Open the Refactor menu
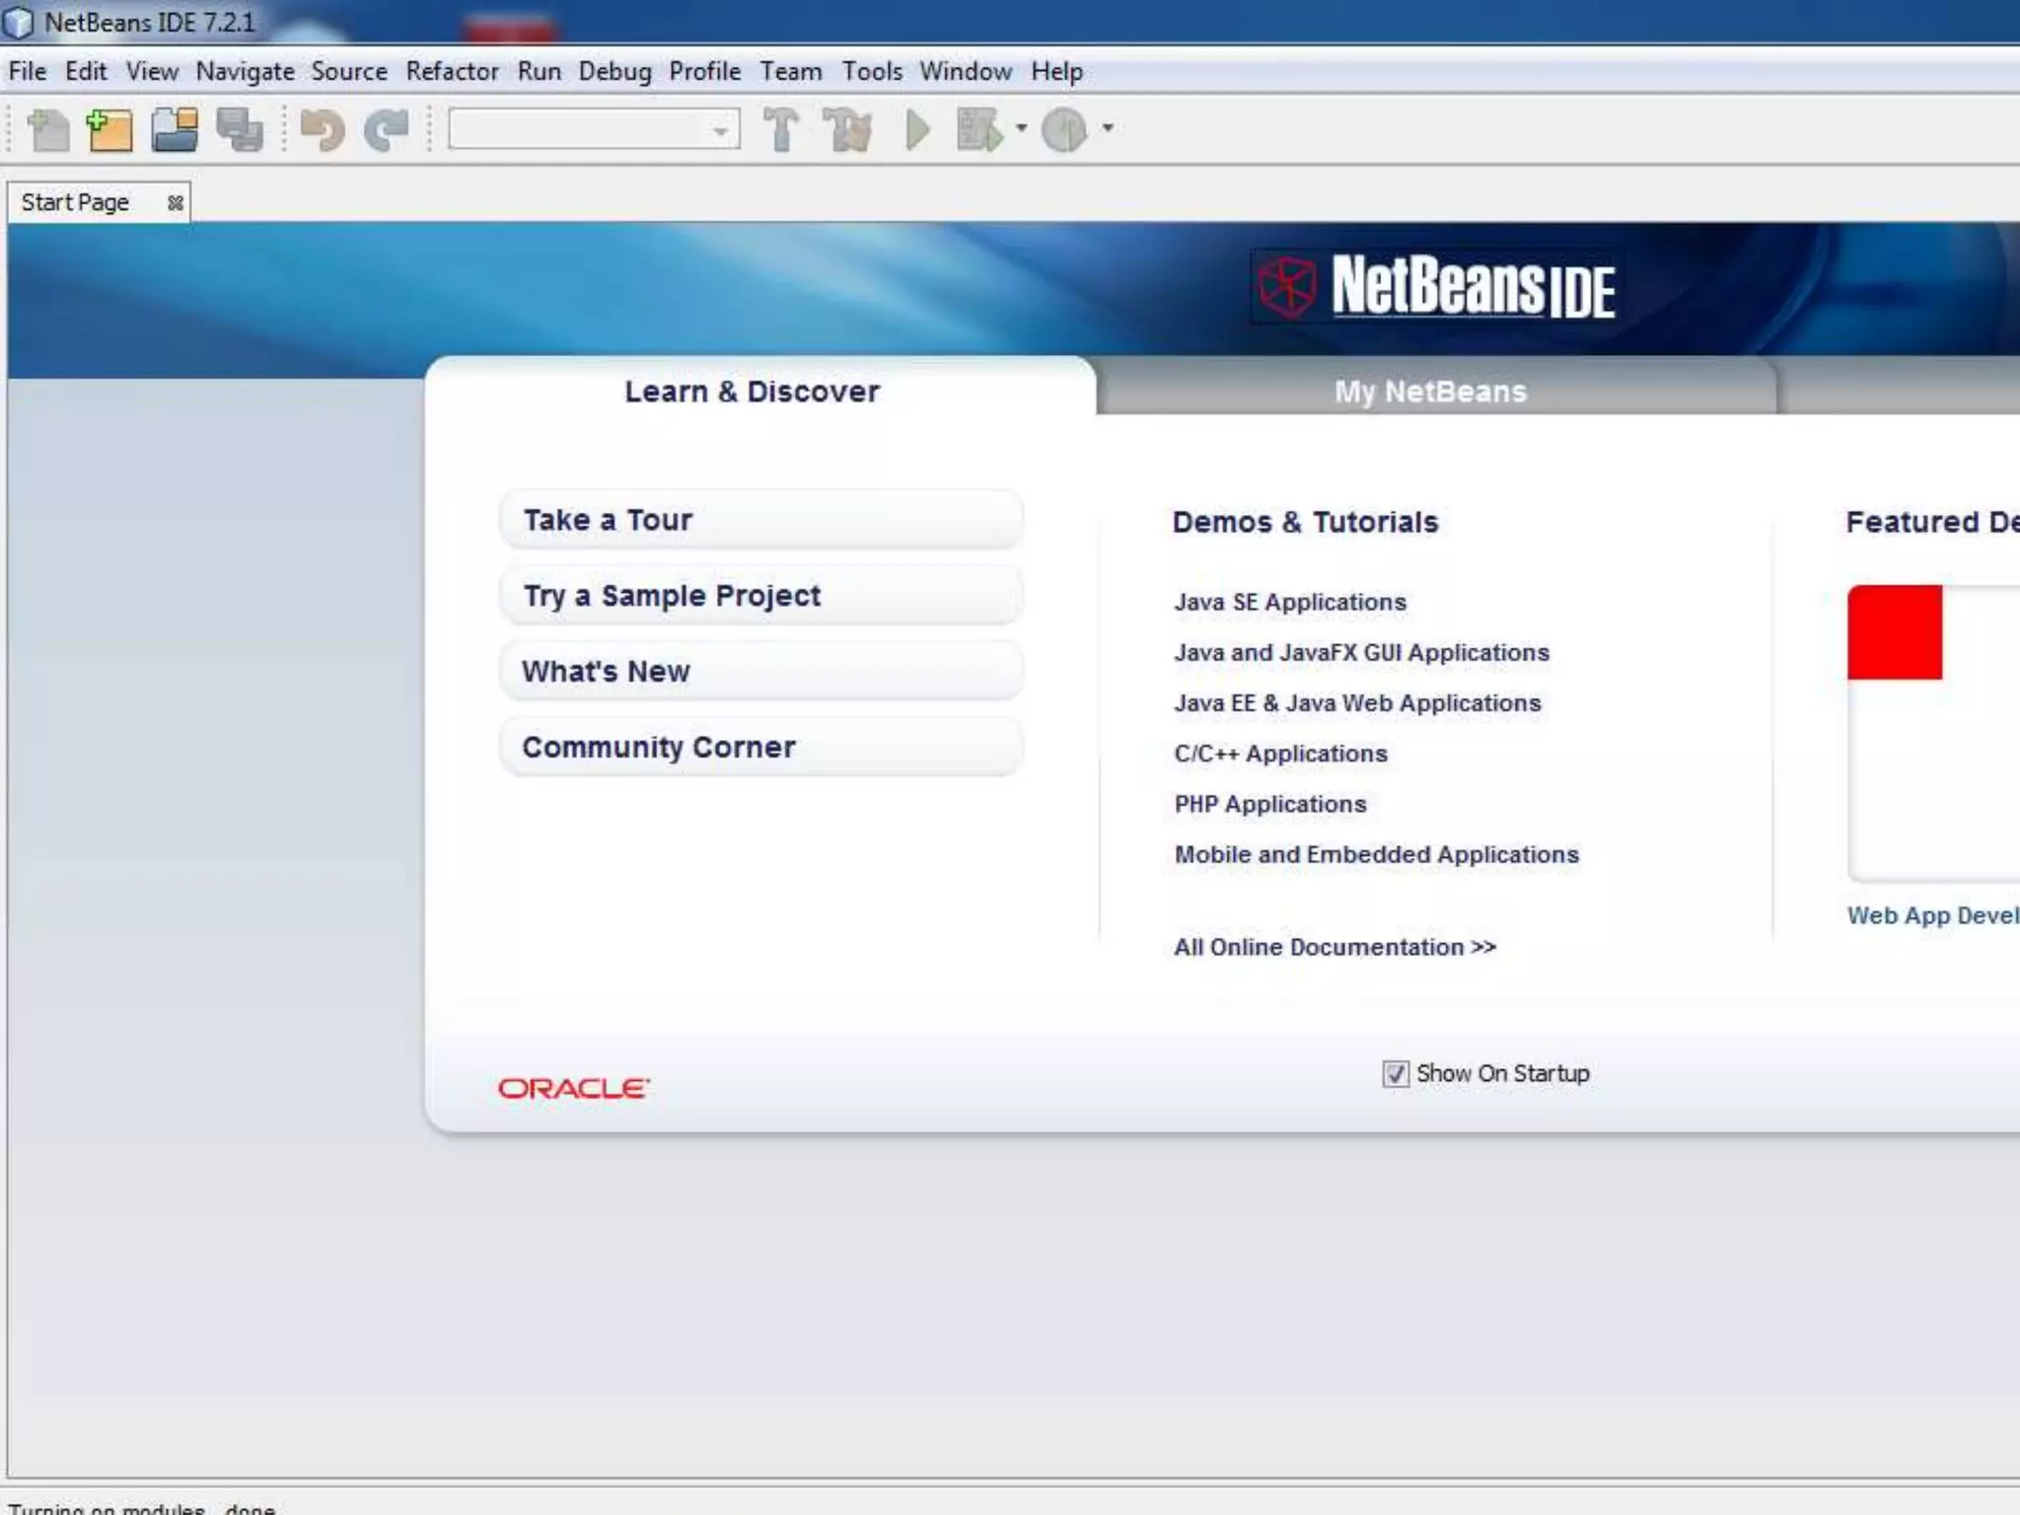This screenshot has width=2020, height=1515. point(452,72)
